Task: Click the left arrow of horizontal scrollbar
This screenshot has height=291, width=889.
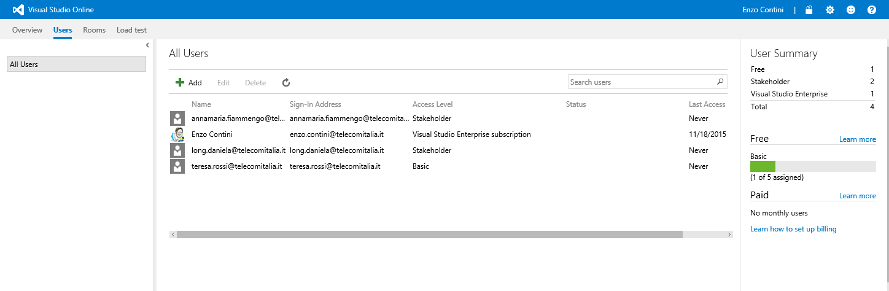Action: point(173,235)
